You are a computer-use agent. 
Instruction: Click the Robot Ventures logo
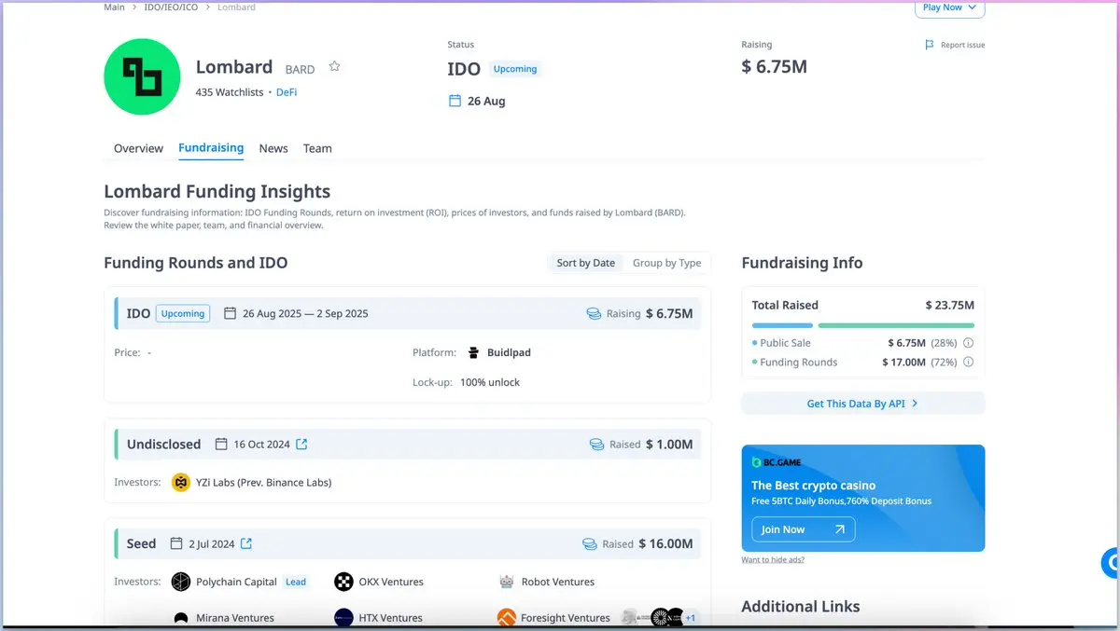(507, 582)
